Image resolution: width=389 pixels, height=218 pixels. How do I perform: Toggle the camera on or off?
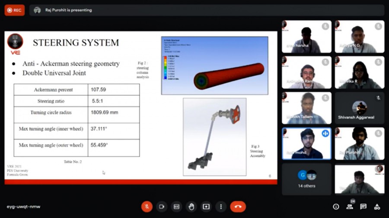(162, 207)
